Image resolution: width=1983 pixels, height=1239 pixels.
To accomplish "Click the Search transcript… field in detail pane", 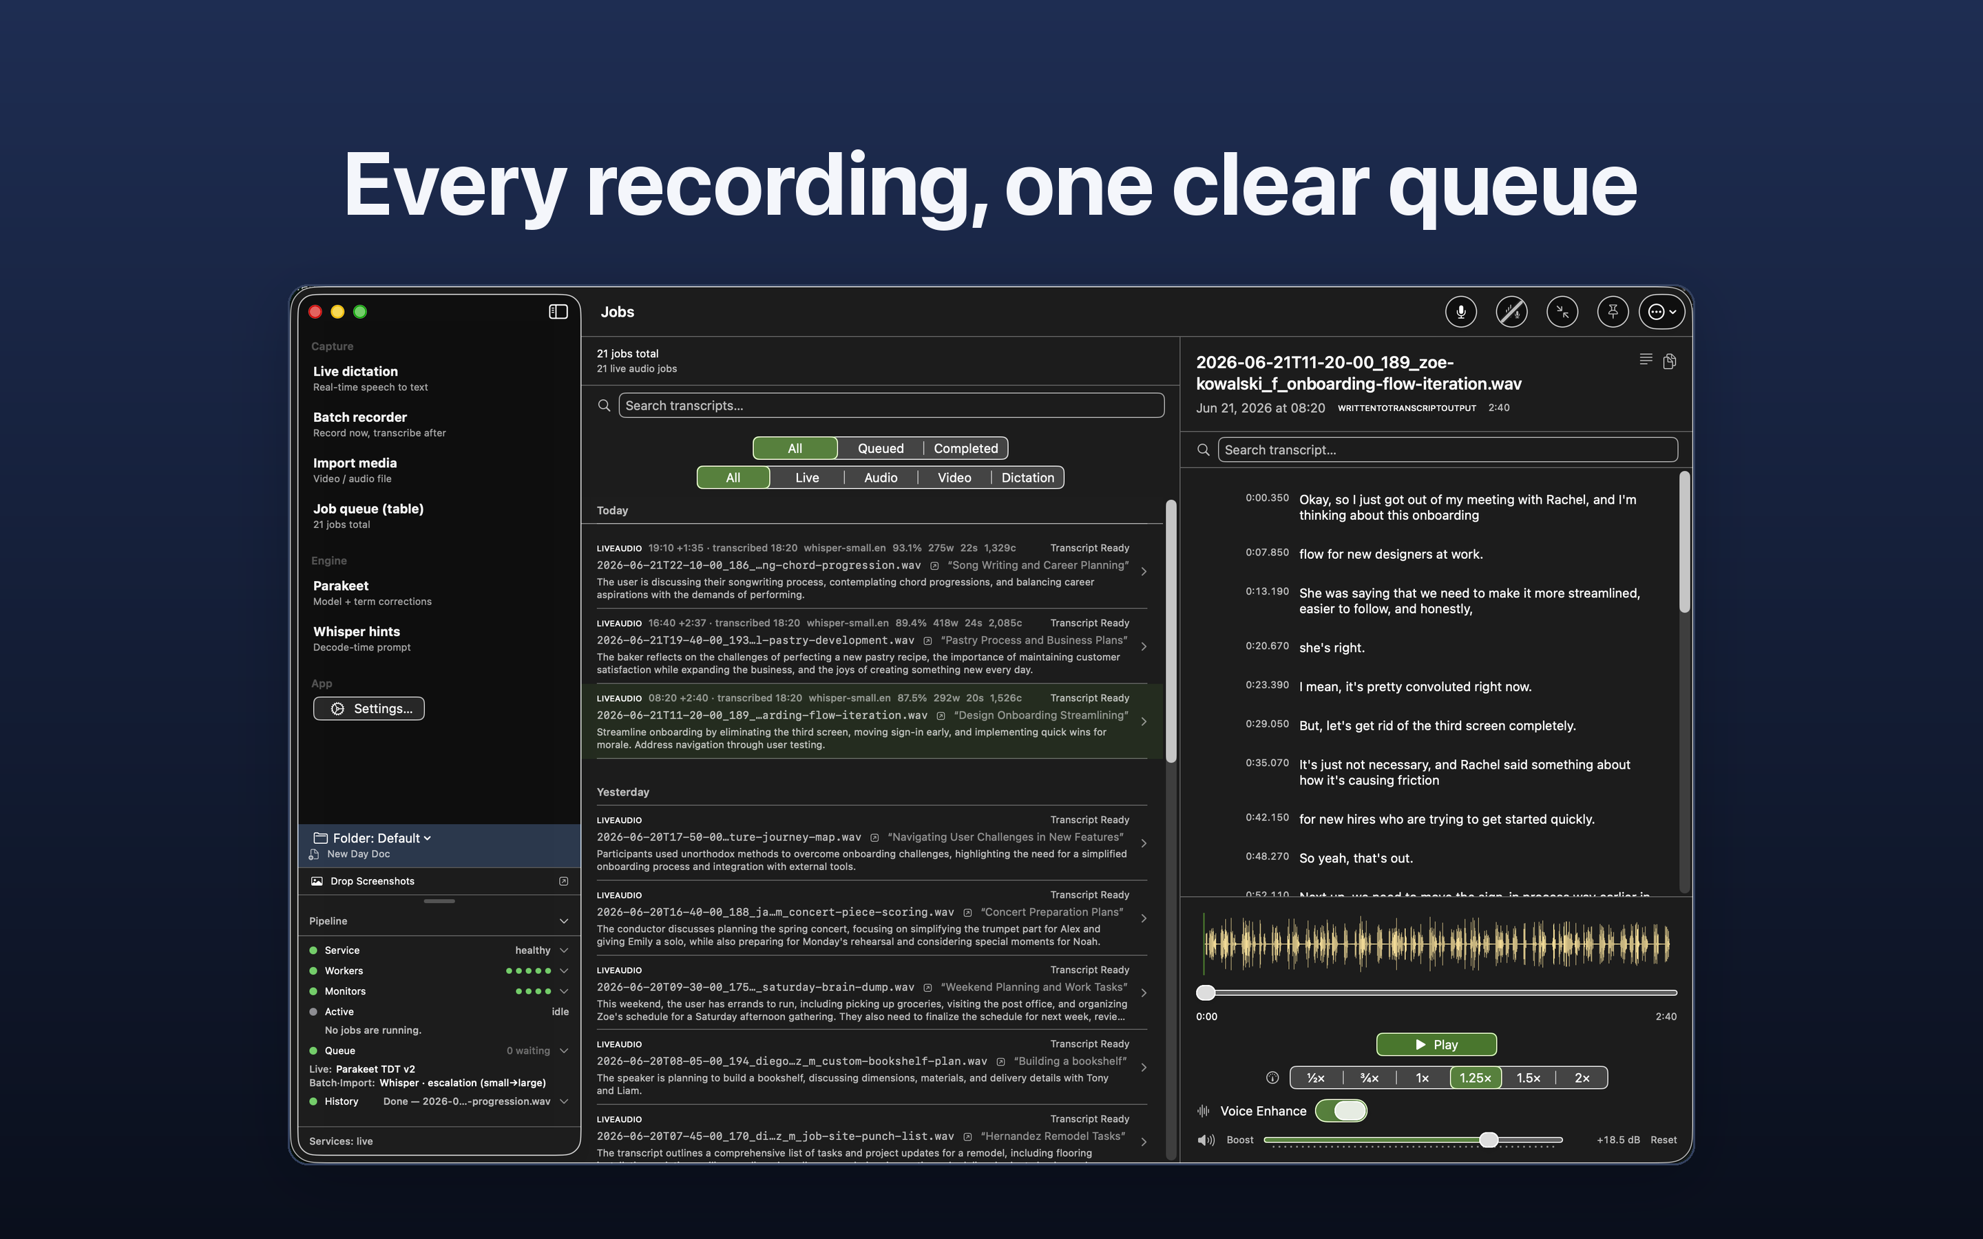I will click(x=1447, y=450).
